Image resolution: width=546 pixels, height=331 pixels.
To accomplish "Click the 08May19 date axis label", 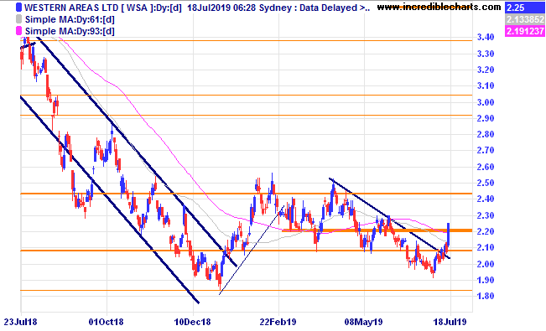I will [x=364, y=322].
